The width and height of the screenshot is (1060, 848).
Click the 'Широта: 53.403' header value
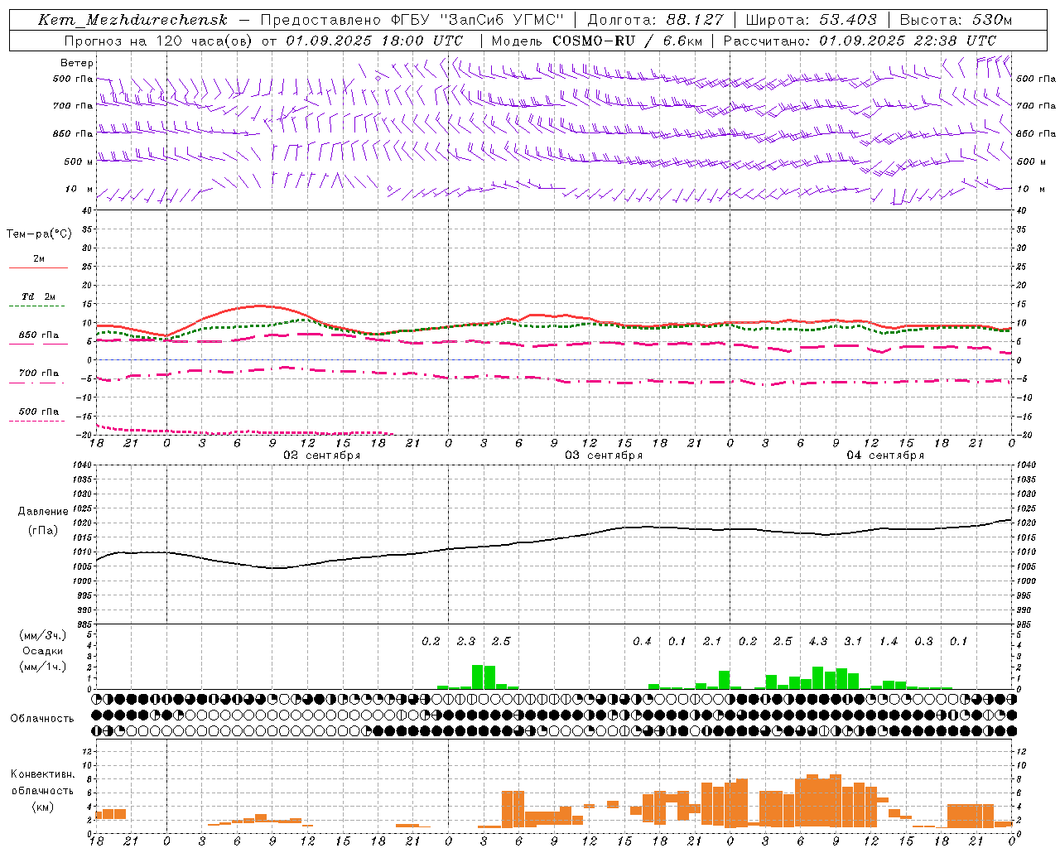811,20
